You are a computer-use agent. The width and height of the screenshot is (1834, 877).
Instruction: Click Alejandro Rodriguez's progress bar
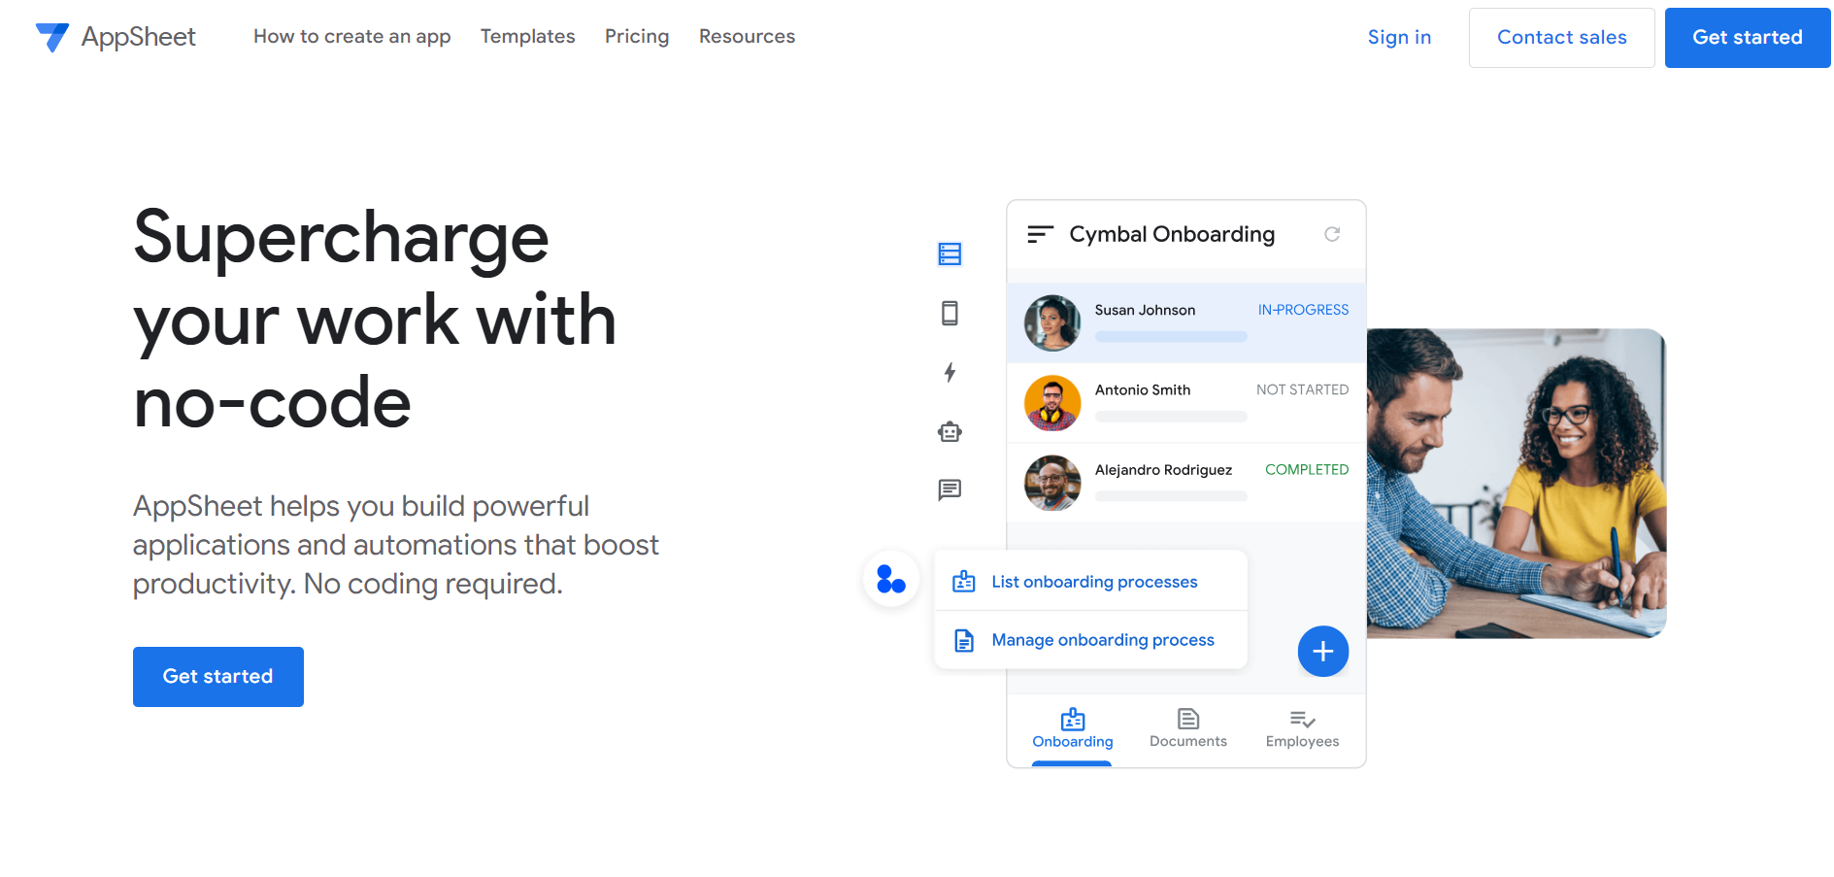point(1171,496)
